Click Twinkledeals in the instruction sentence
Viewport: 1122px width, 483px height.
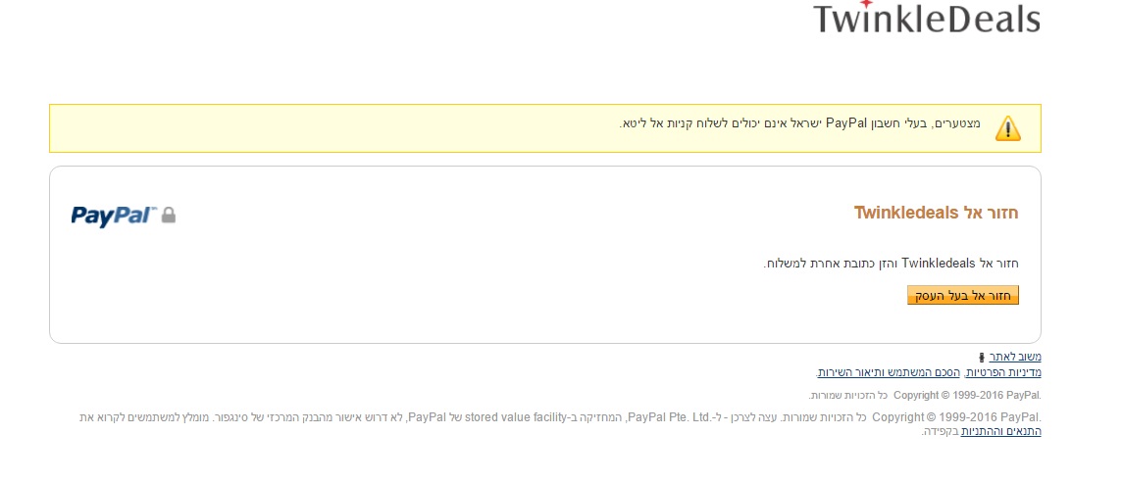click(x=938, y=263)
